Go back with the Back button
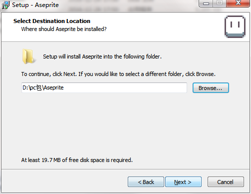This screenshot has height=194, width=251. [146, 182]
